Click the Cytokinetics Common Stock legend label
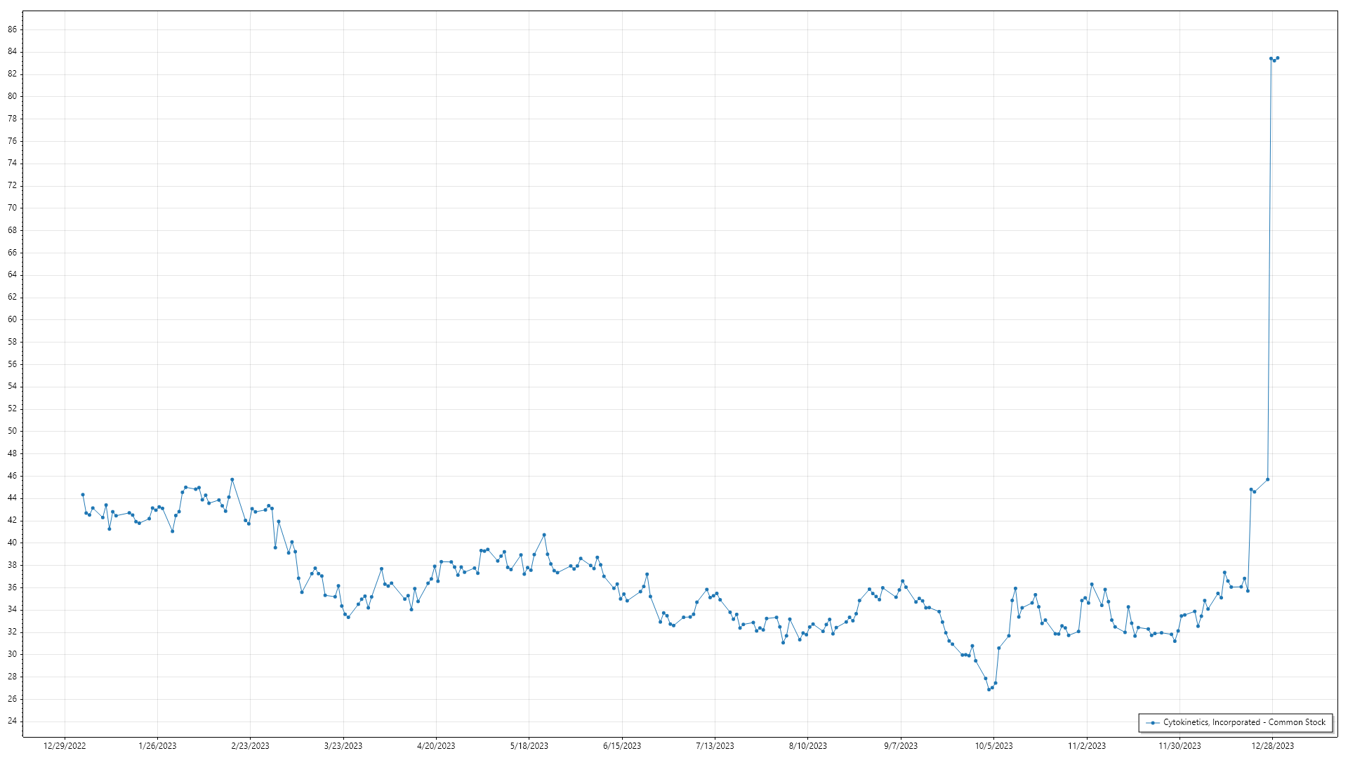The image size is (1348, 758). coord(1244,722)
